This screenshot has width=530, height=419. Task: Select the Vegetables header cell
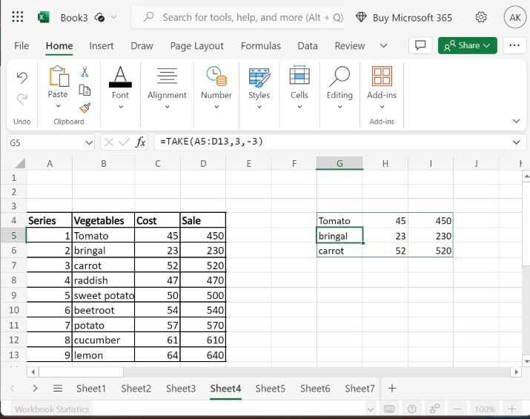104,220
